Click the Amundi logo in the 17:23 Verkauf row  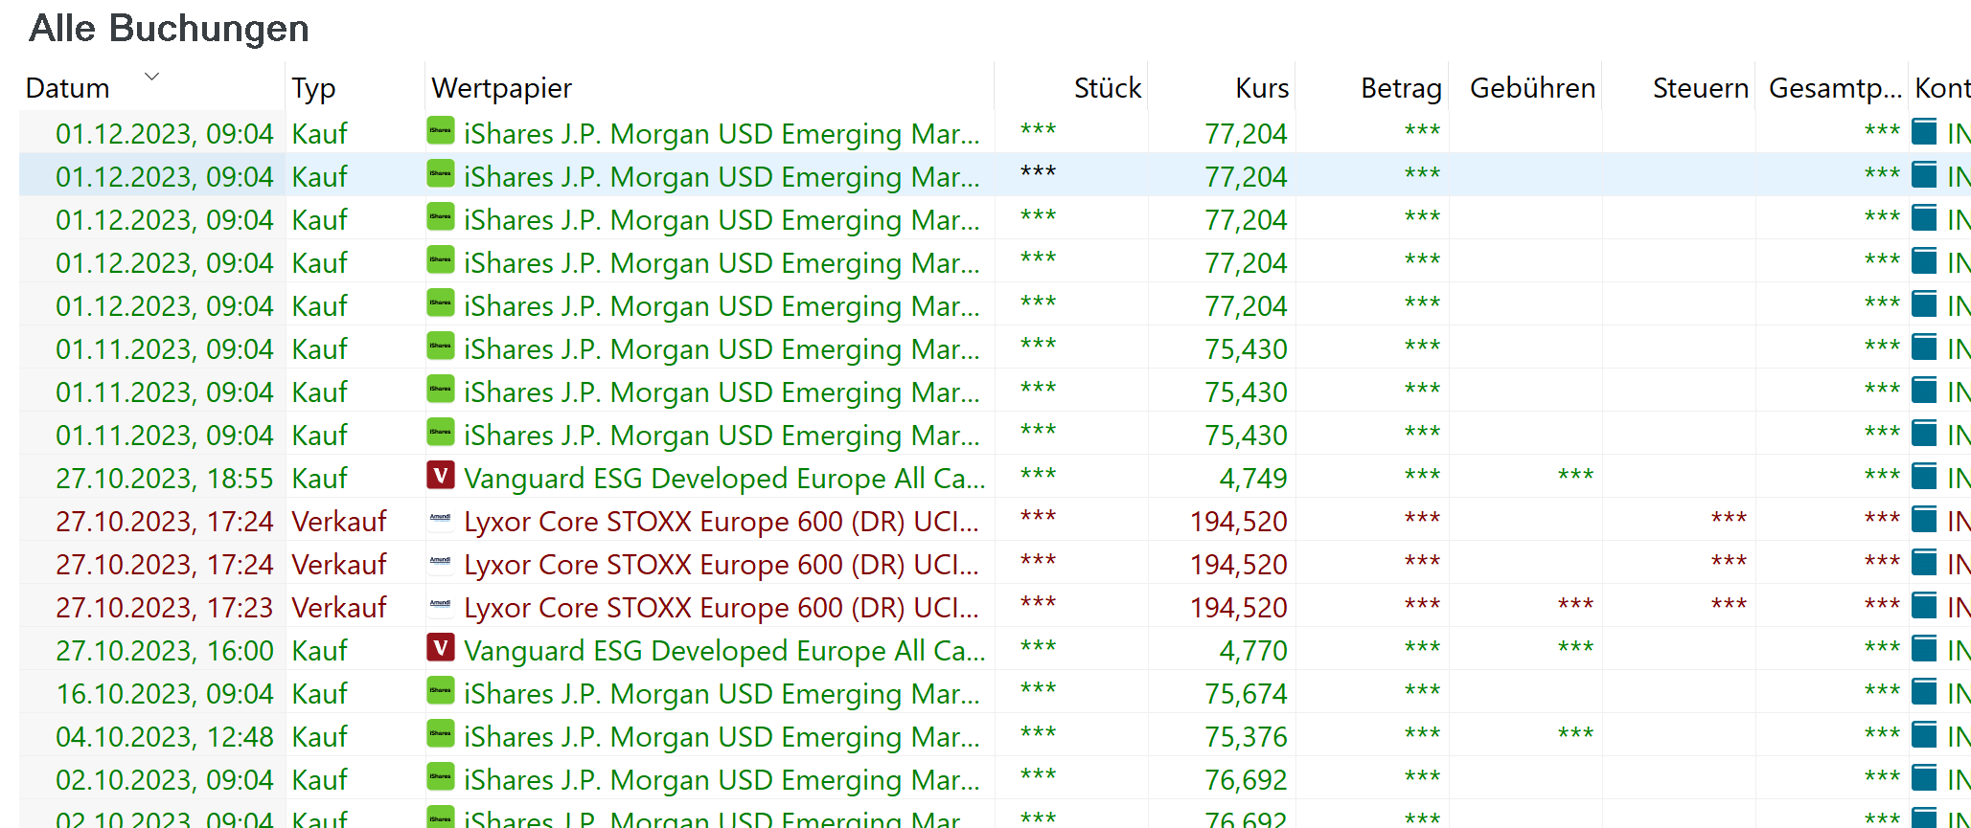[440, 605]
